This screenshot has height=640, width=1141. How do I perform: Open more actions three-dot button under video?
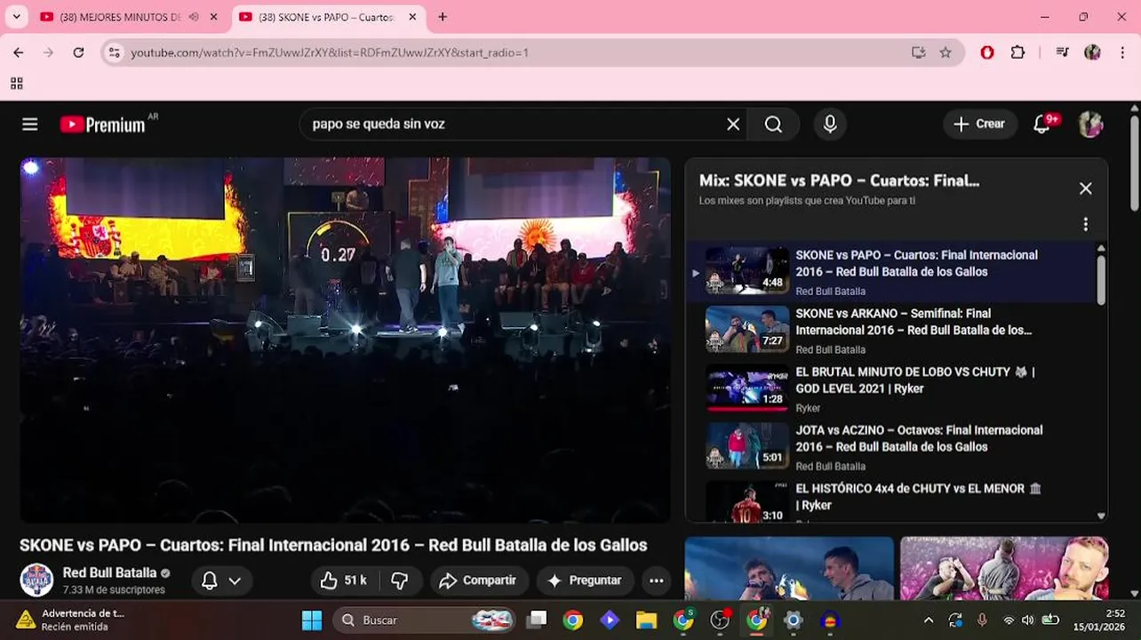point(656,580)
